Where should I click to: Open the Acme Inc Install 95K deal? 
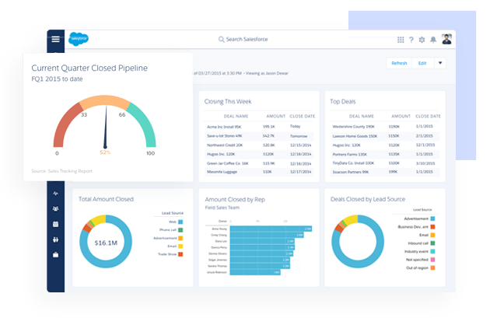[x=224, y=127]
